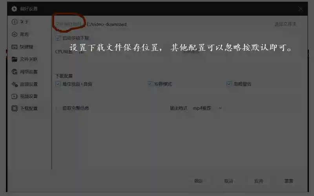Toggle the 提取完整信息 checkbox

point(58,108)
